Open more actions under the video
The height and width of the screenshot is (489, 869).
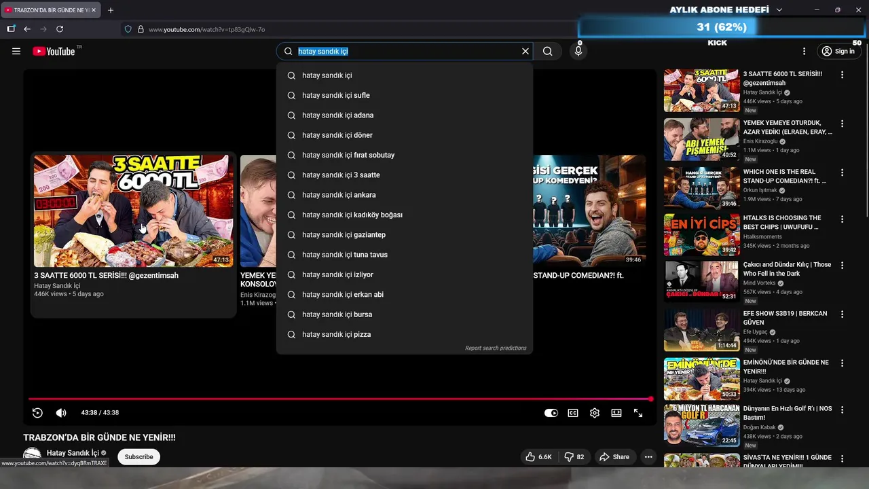[648, 457]
